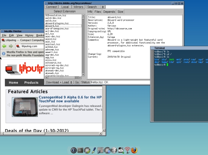This screenshot has height=155, width=208.
Task: Click the Connect button
Action: 51,7
